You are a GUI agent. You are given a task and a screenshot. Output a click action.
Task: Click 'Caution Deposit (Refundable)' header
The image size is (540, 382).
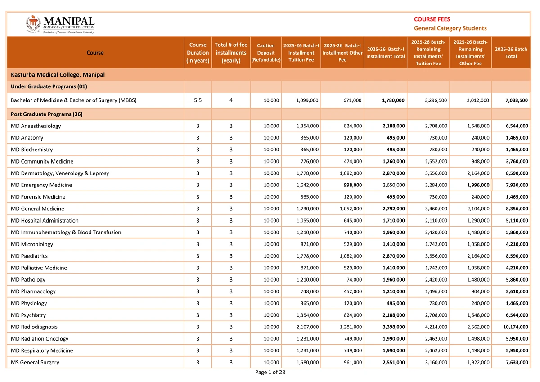click(265, 53)
